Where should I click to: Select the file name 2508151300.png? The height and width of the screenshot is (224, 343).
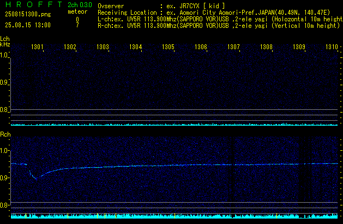[x=28, y=14]
